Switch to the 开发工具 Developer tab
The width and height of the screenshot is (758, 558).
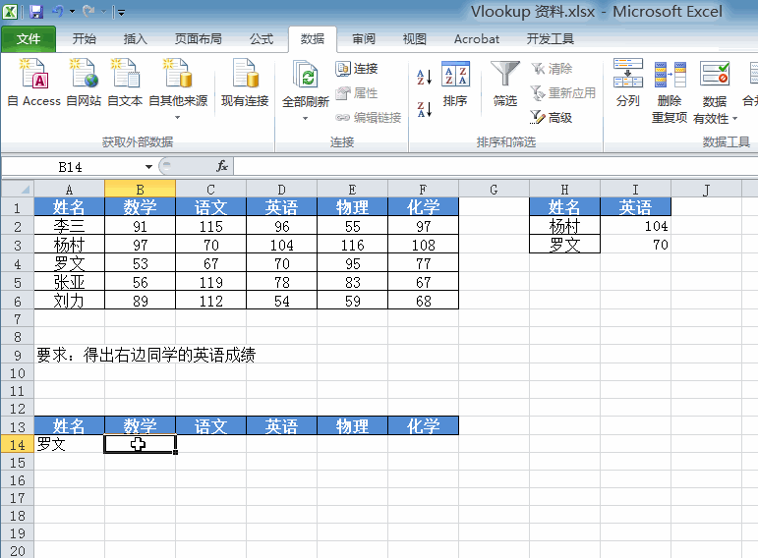point(551,38)
